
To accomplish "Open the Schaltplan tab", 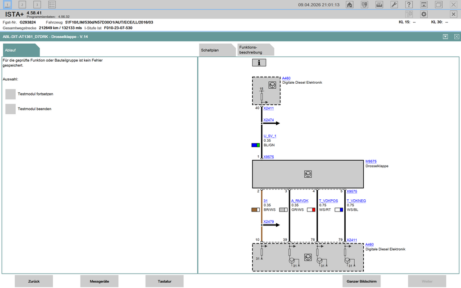I will click(216, 50).
